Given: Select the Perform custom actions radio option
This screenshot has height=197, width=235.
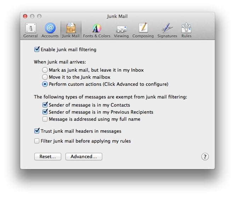Looking at the screenshot, I should tap(45, 84).
